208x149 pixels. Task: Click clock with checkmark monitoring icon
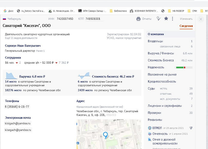(x=158, y=18)
